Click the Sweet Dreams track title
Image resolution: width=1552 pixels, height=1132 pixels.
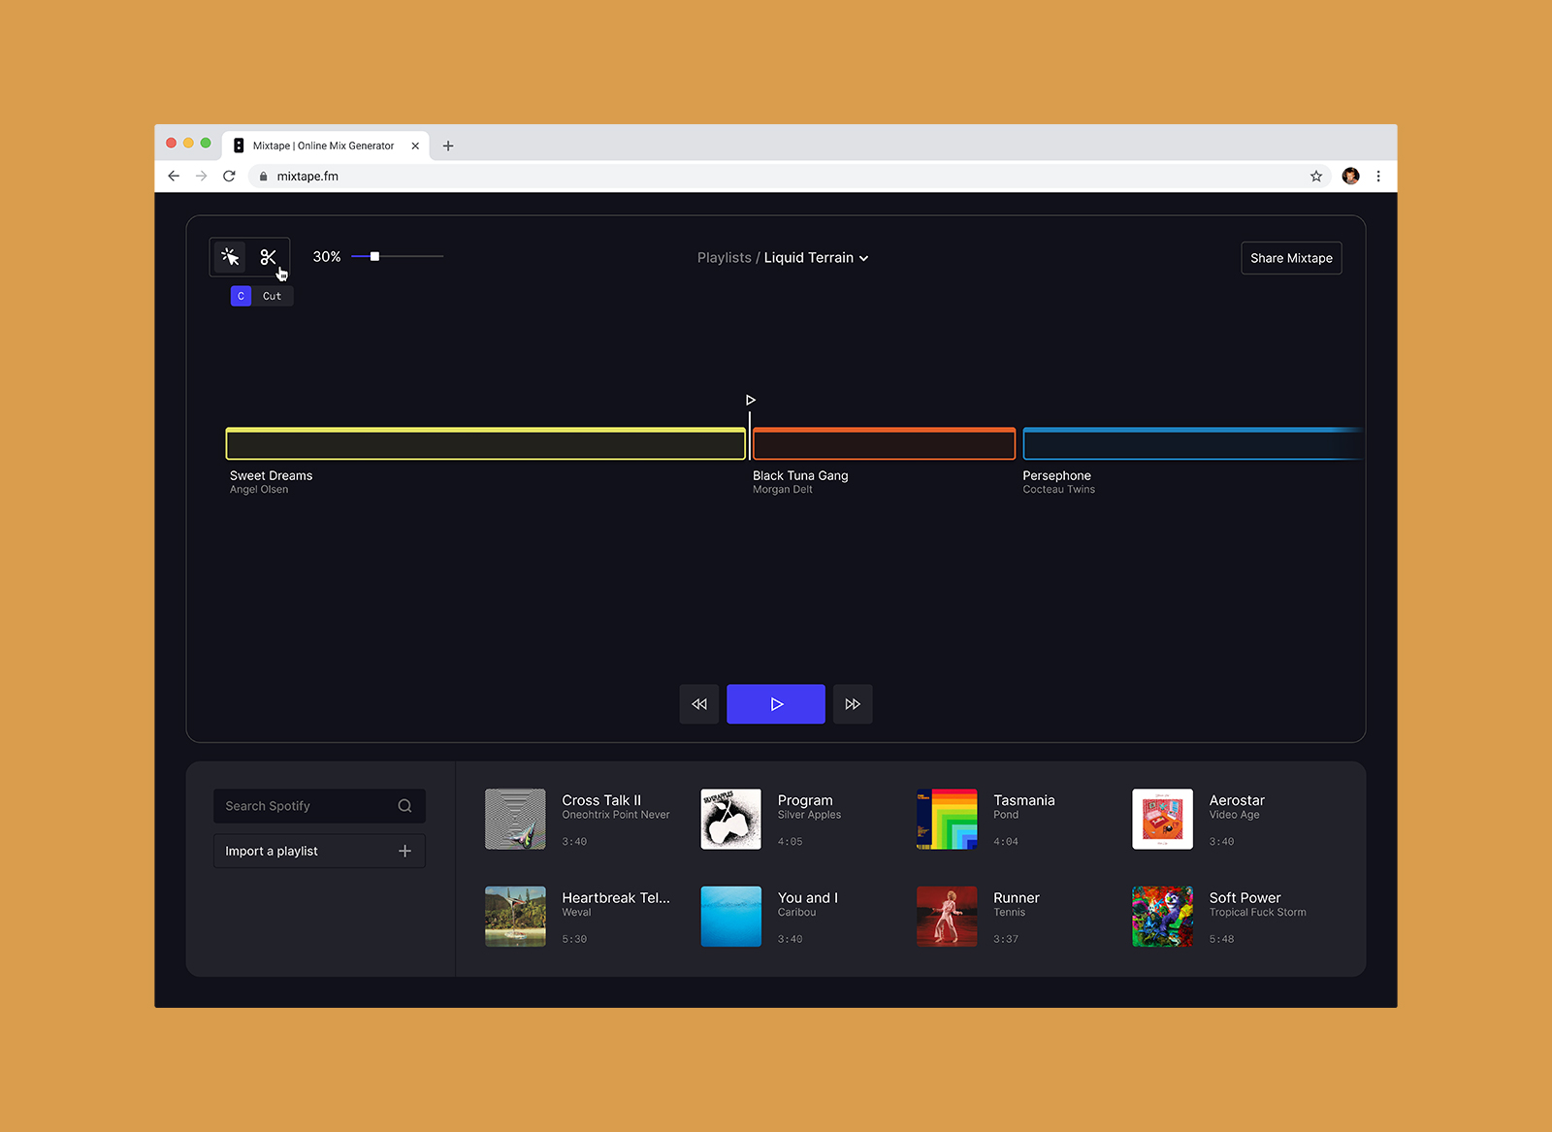[271, 475]
